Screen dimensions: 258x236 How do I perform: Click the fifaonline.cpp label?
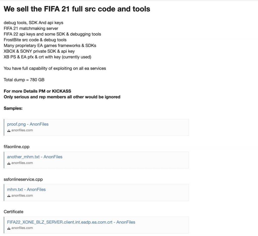17,147
